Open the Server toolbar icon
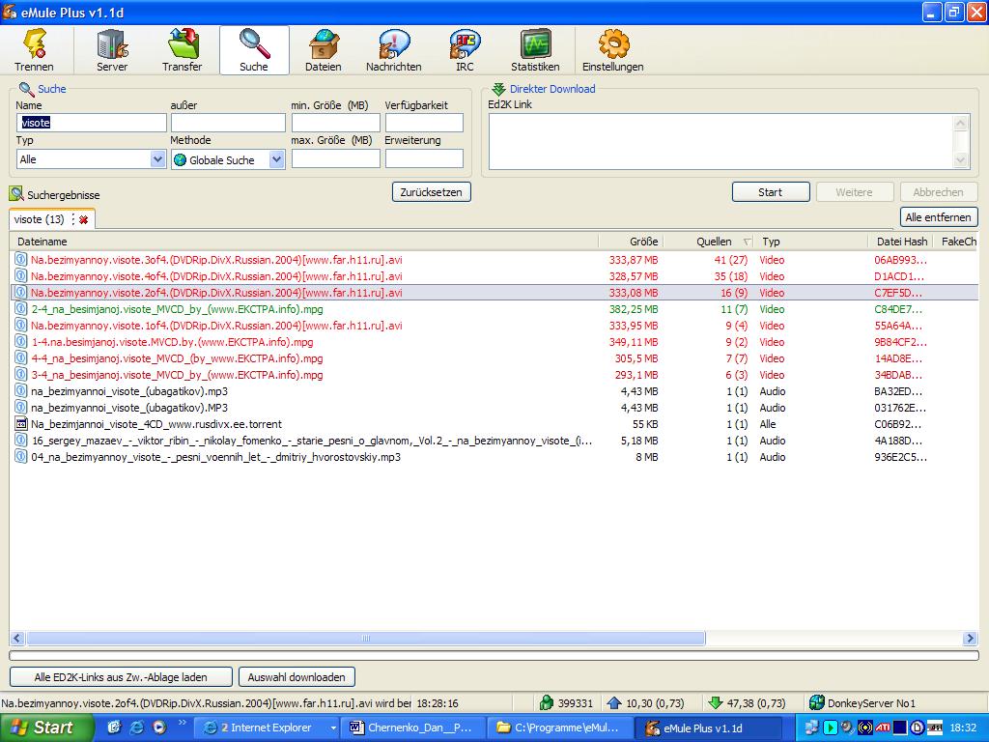 (x=112, y=50)
